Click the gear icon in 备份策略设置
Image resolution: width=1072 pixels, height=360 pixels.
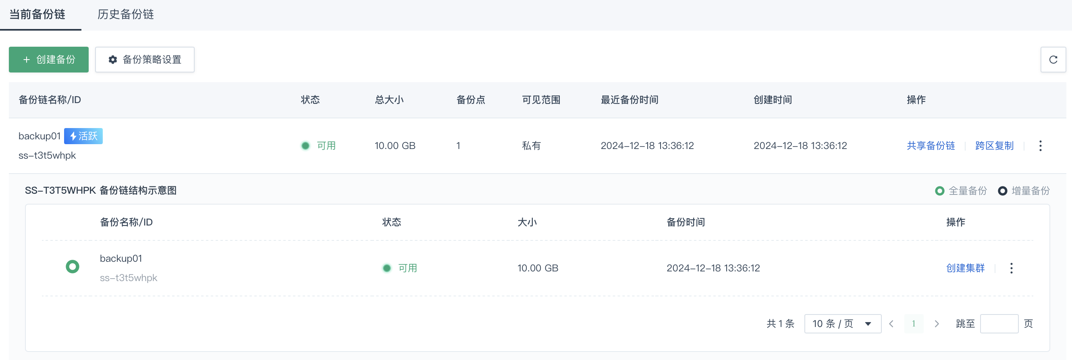pyautogui.click(x=113, y=60)
